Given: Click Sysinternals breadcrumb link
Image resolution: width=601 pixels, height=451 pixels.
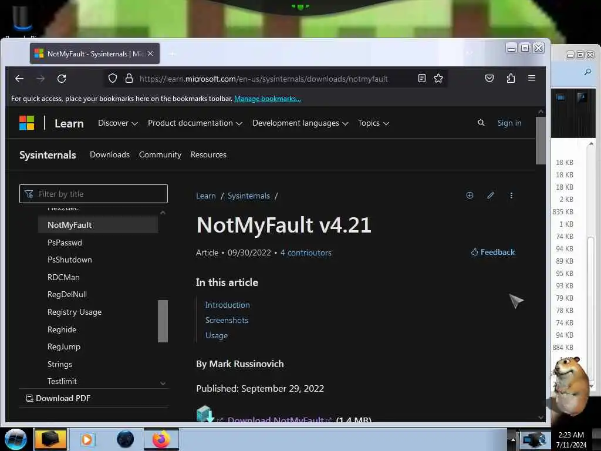Looking at the screenshot, I should point(249,196).
